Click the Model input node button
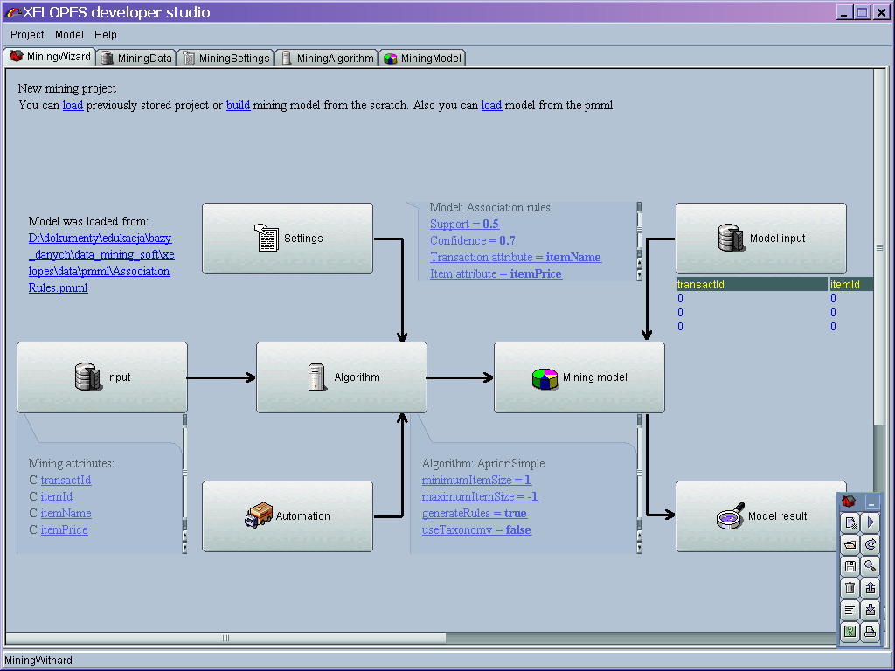The image size is (895, 671). (761, 239)
